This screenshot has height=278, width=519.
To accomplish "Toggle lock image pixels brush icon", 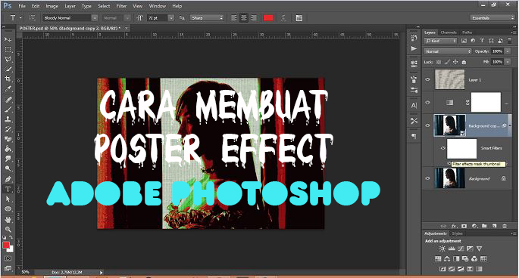I will (x=447, y=62).
